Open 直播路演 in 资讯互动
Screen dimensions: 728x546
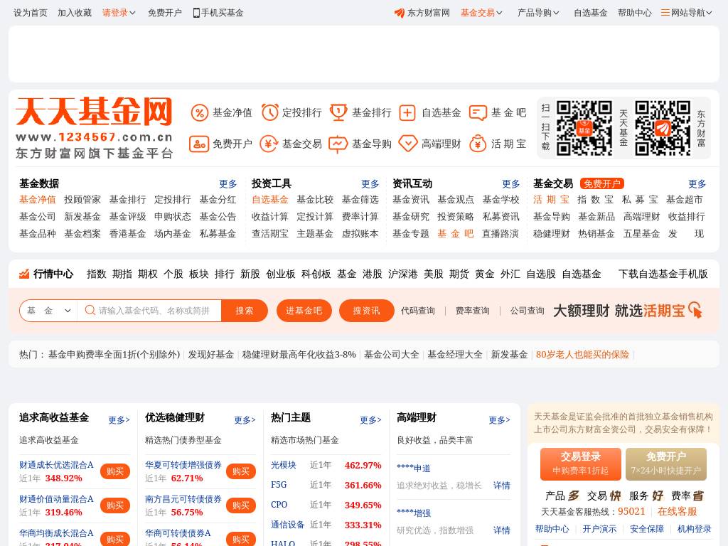[x=500, y=234]
